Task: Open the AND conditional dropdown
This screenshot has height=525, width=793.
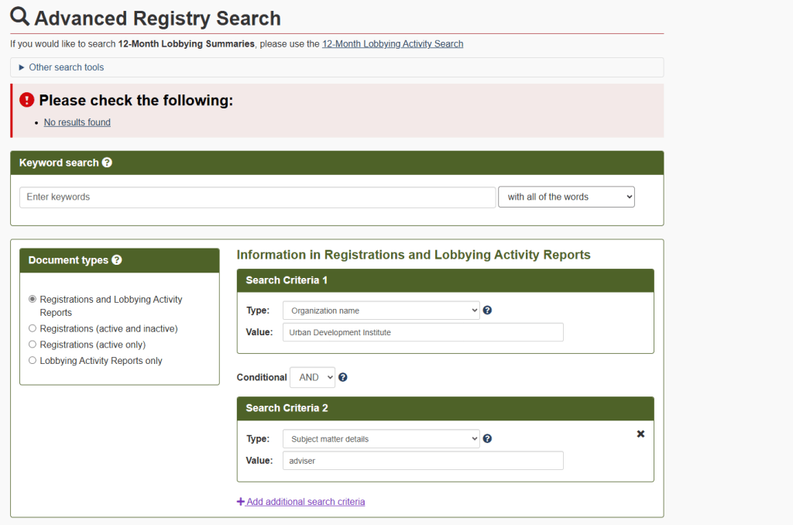Action: click(x=312, y=377)
